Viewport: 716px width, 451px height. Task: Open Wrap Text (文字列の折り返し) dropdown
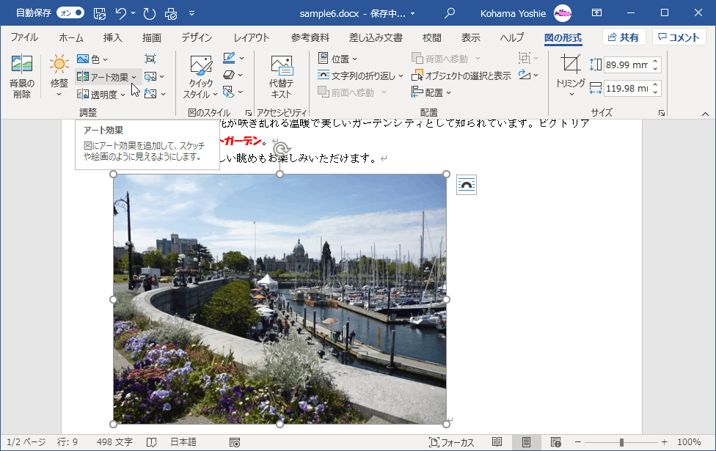[x=360, y=76]
